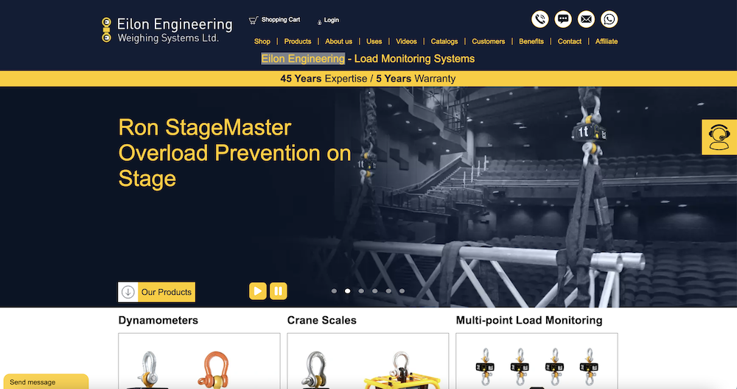The height and width of the screenshot is (389, 737).
Task: Click the Multi-point Load Monitoring heading
Action: pos(529,320)
